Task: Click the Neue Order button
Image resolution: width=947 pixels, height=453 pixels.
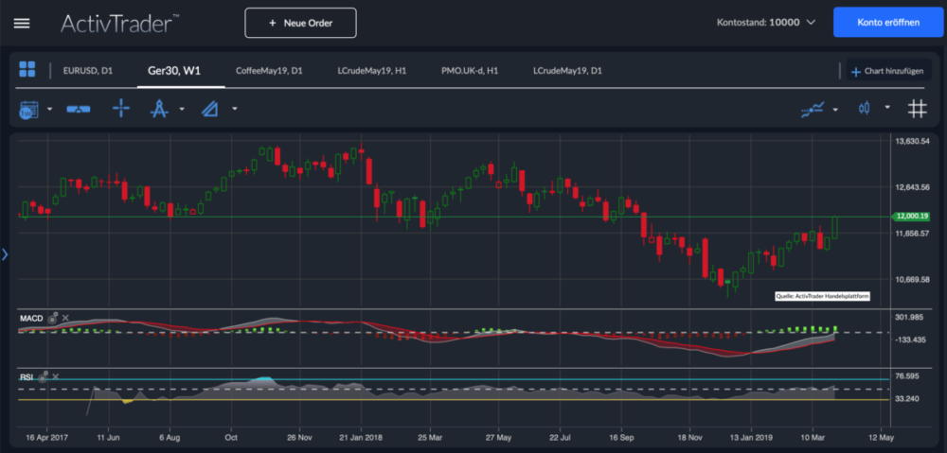Action: click(x=300, y=23)
